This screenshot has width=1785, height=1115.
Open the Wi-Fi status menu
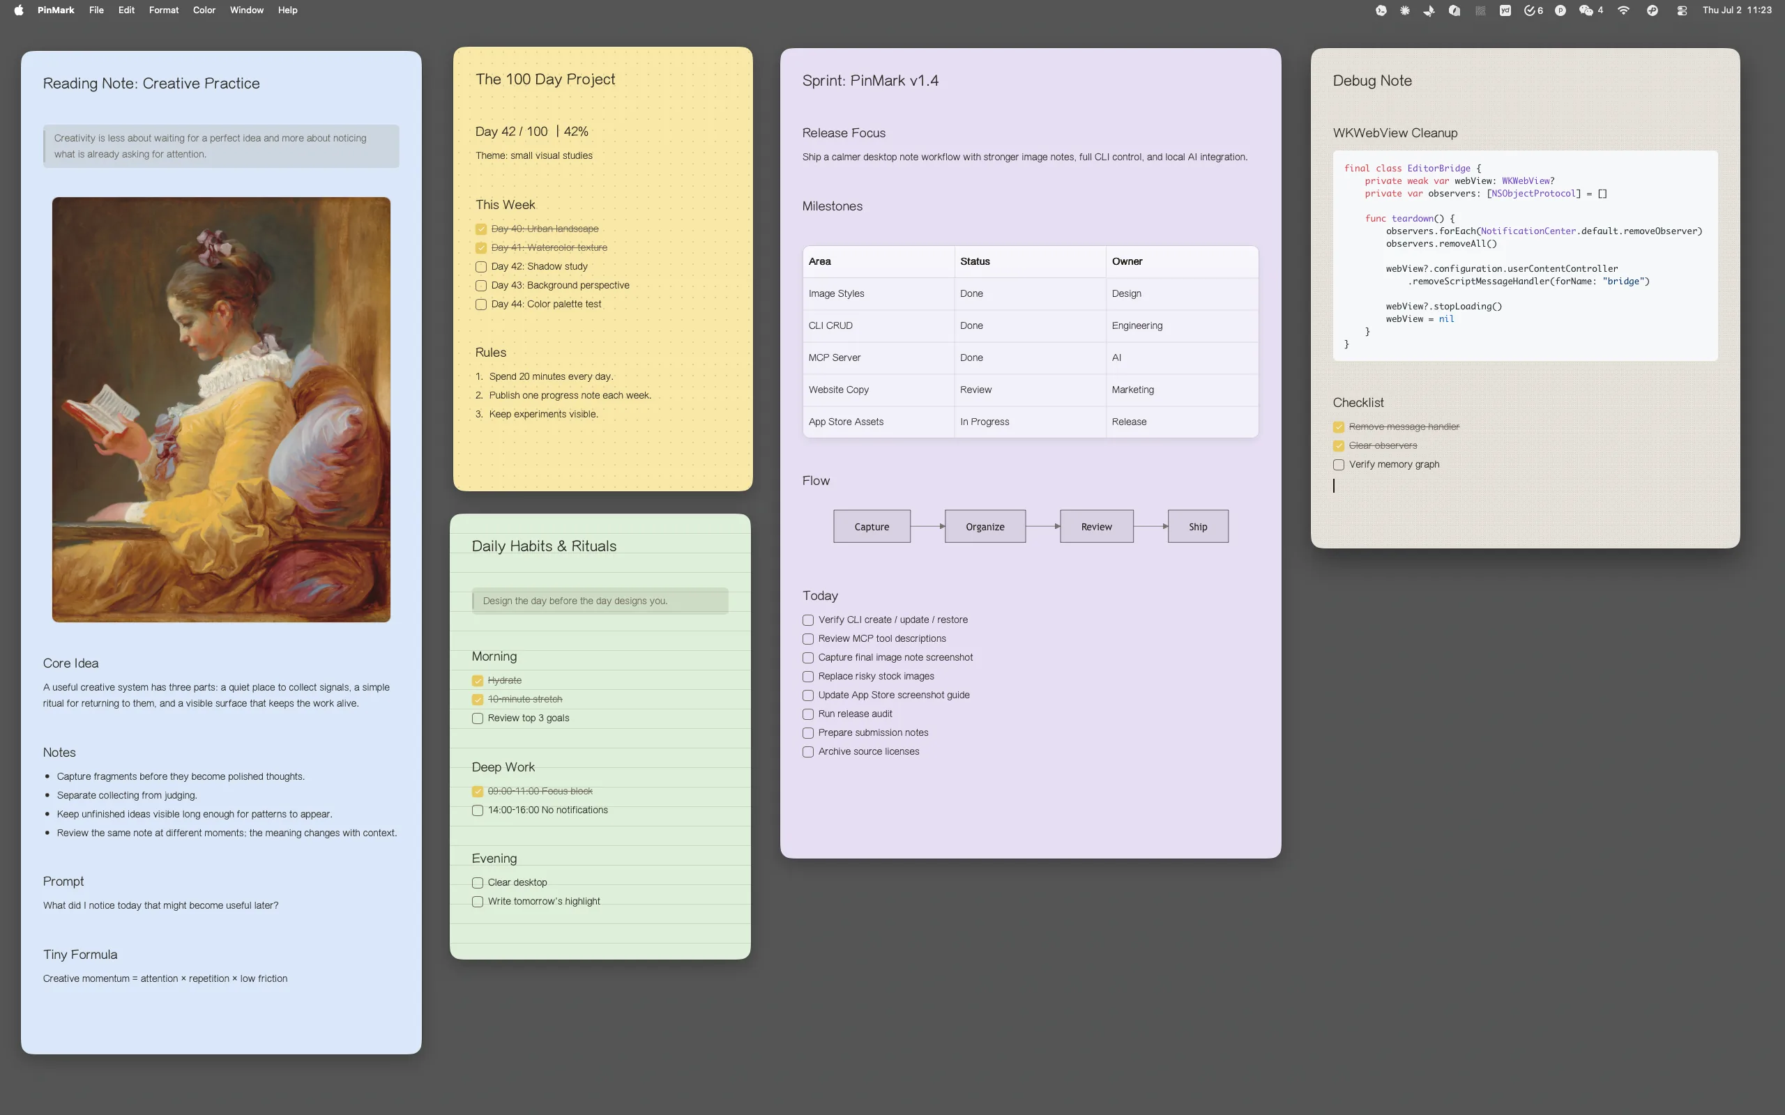pyautogui.click(x=1623, y=10)
